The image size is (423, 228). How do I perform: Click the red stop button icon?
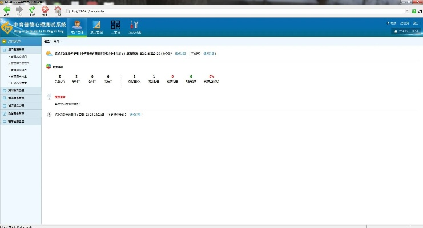coord(45,10)
